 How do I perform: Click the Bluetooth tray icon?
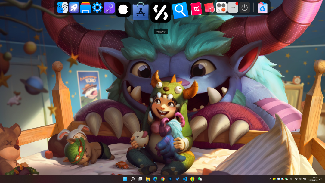[x=282, y=179]
